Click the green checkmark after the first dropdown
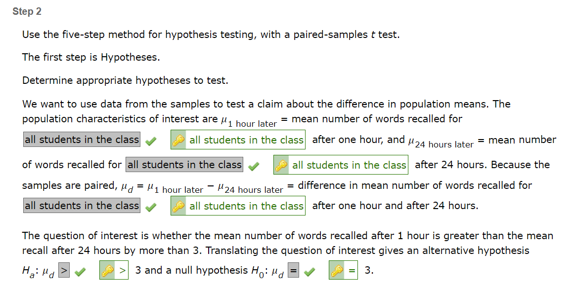This screenshot has height=287, width=574. pyautogui.click(x=151, y=139)
